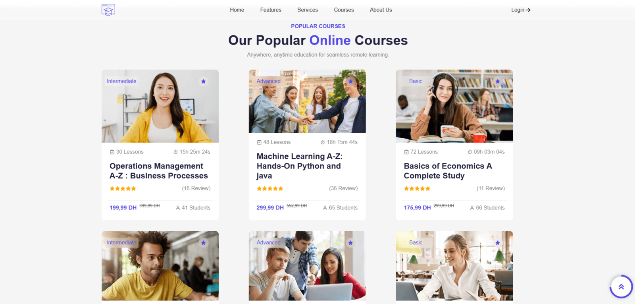Click the scroll-to-top double chevron button
This screenshot has width=635, height=304.
click(621, 287)
